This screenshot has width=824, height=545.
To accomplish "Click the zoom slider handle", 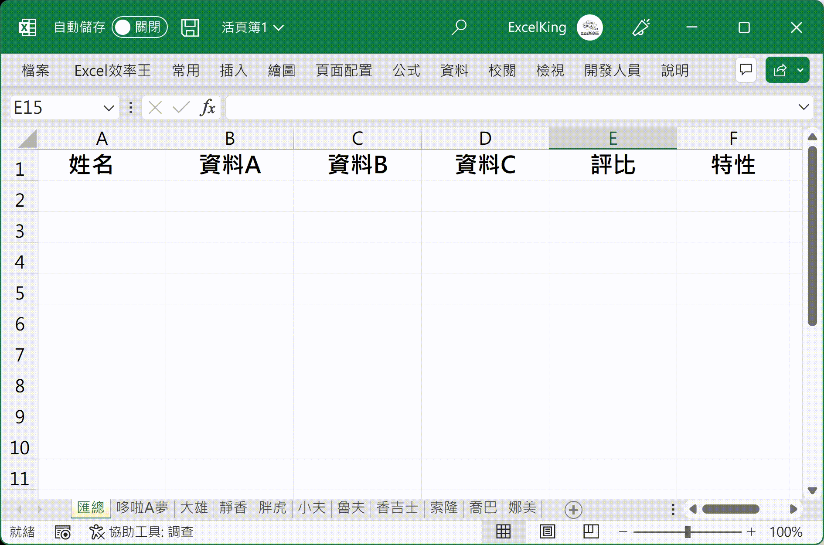I will (x=688, y=531).
